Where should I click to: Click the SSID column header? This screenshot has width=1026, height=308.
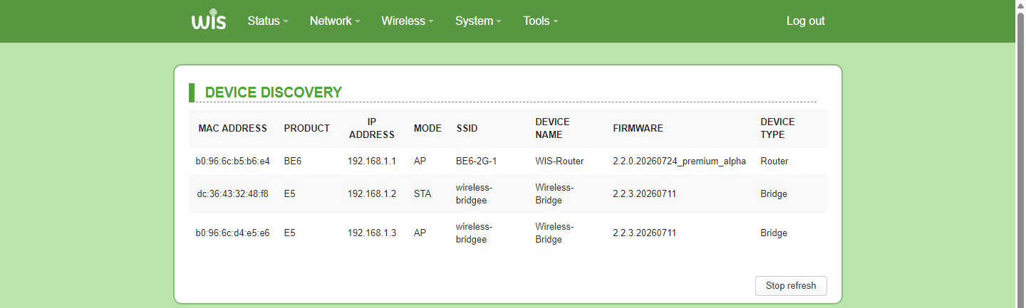click(467, 129)
